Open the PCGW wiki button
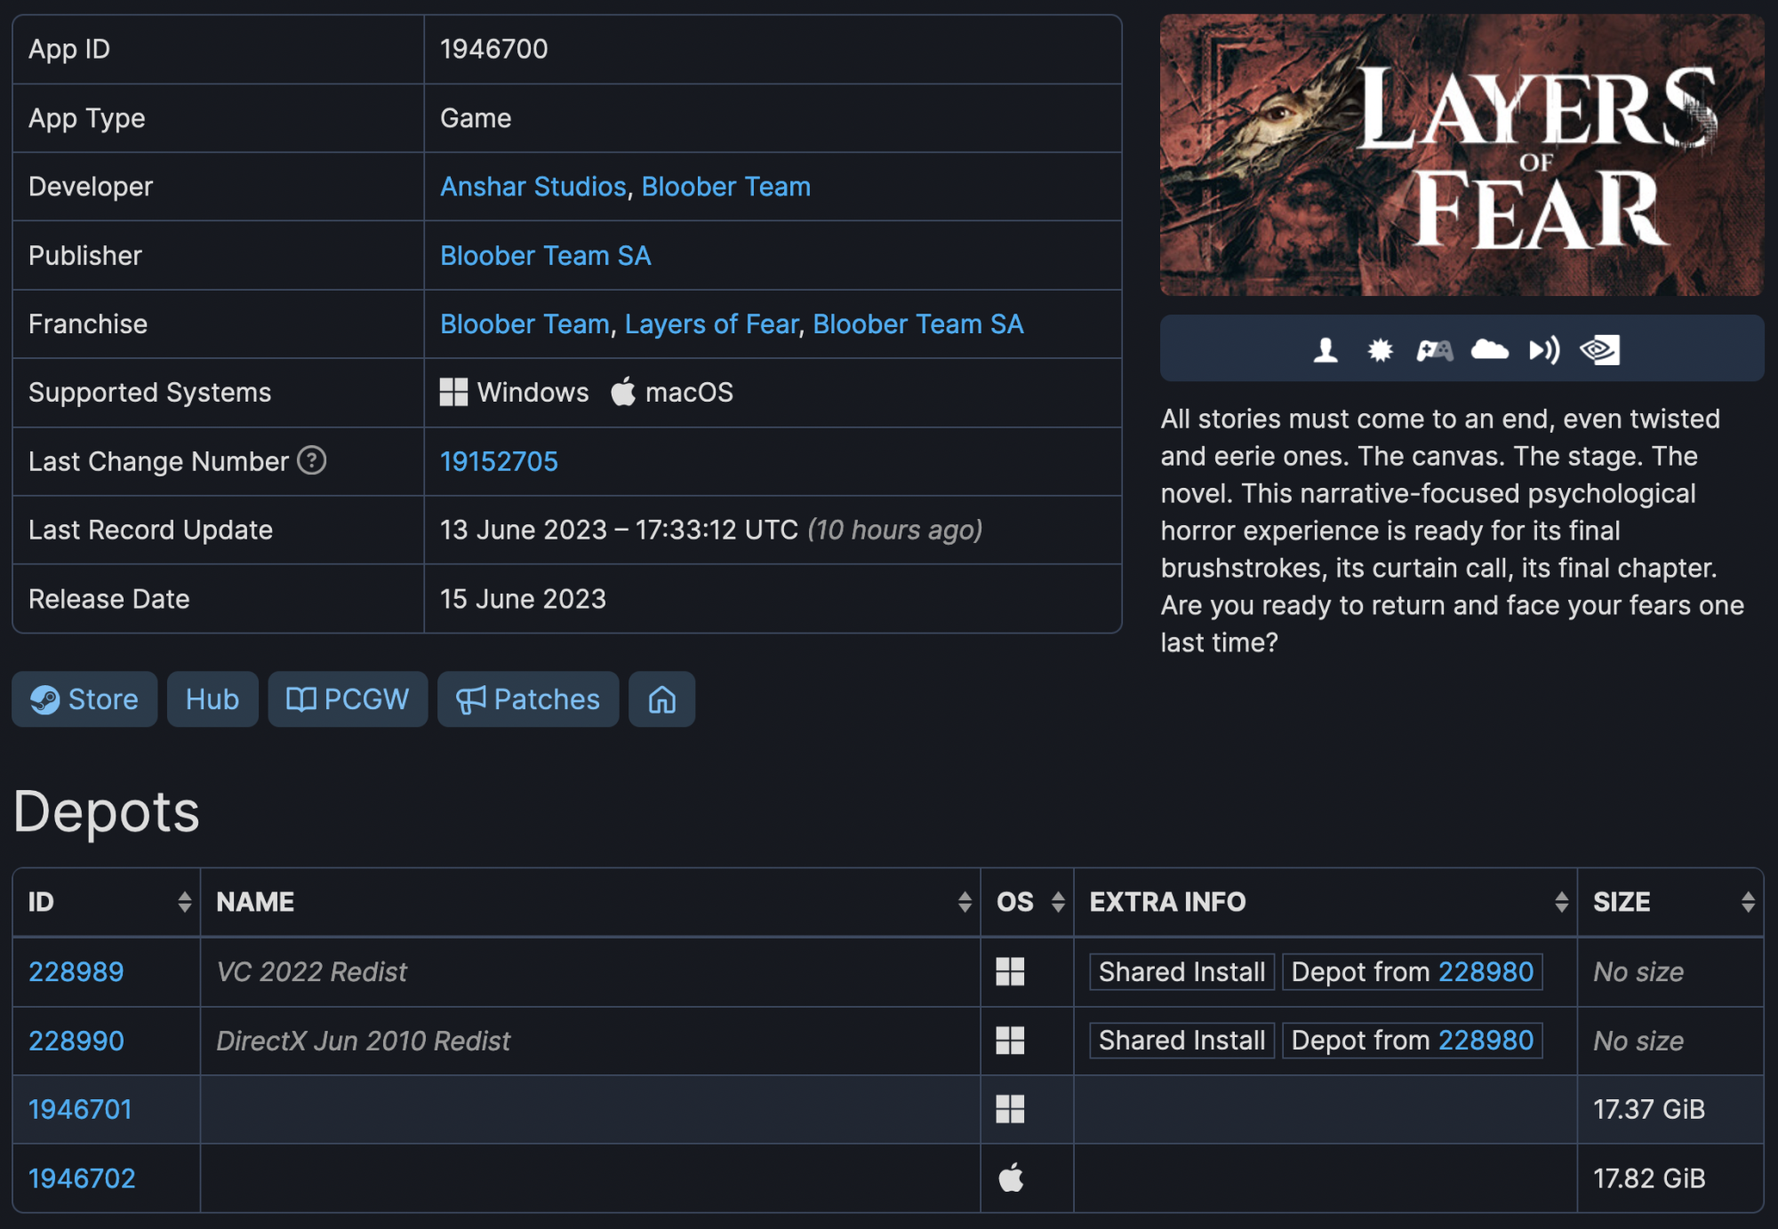Screen dimensions: 1778x1229 point(348,699)
